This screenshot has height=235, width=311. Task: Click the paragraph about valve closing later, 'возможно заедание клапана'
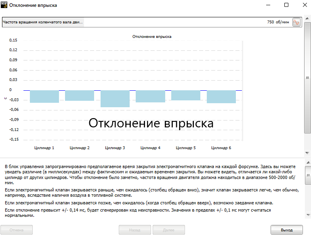pyautogui.click(x=139, y=203)
